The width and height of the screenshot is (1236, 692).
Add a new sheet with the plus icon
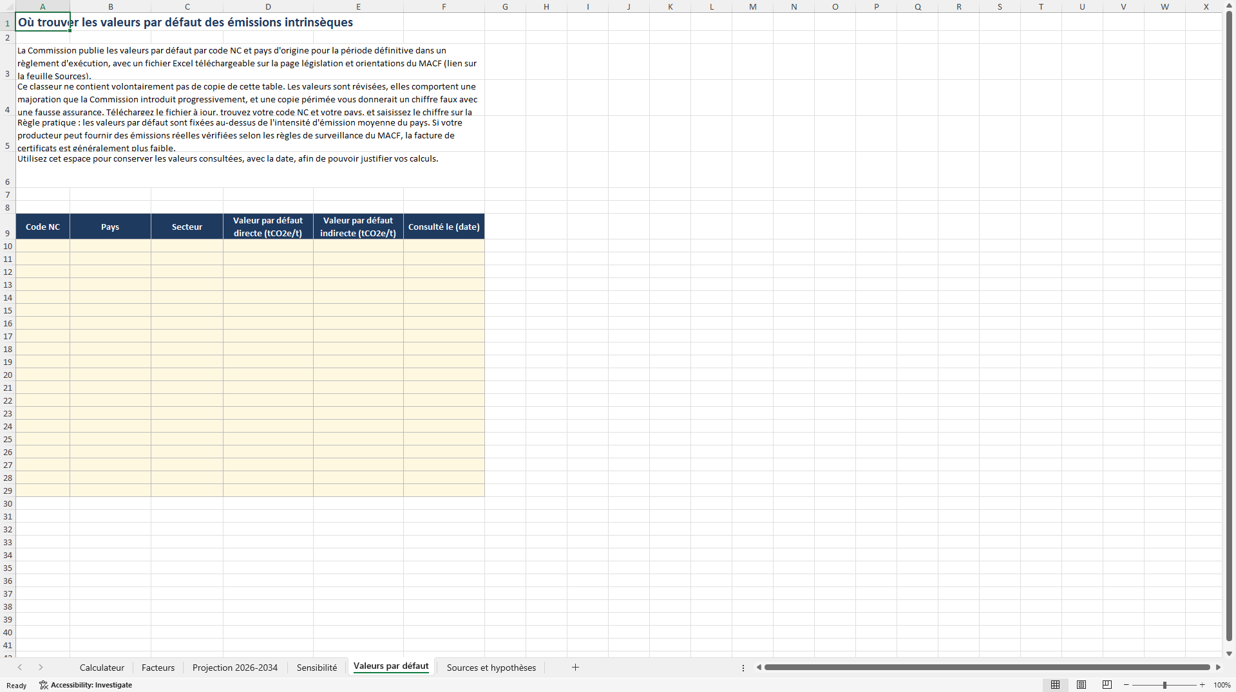pos(575,668)
